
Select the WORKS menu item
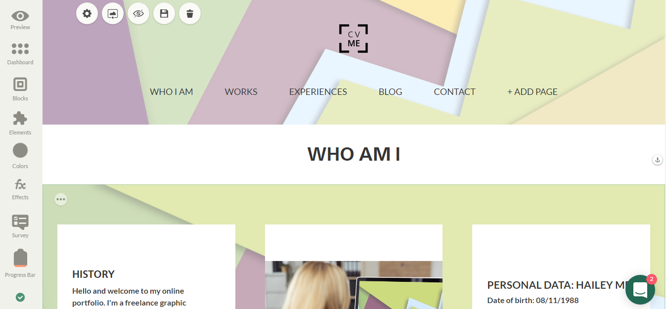pyautogui.click(x=241, y=92)
